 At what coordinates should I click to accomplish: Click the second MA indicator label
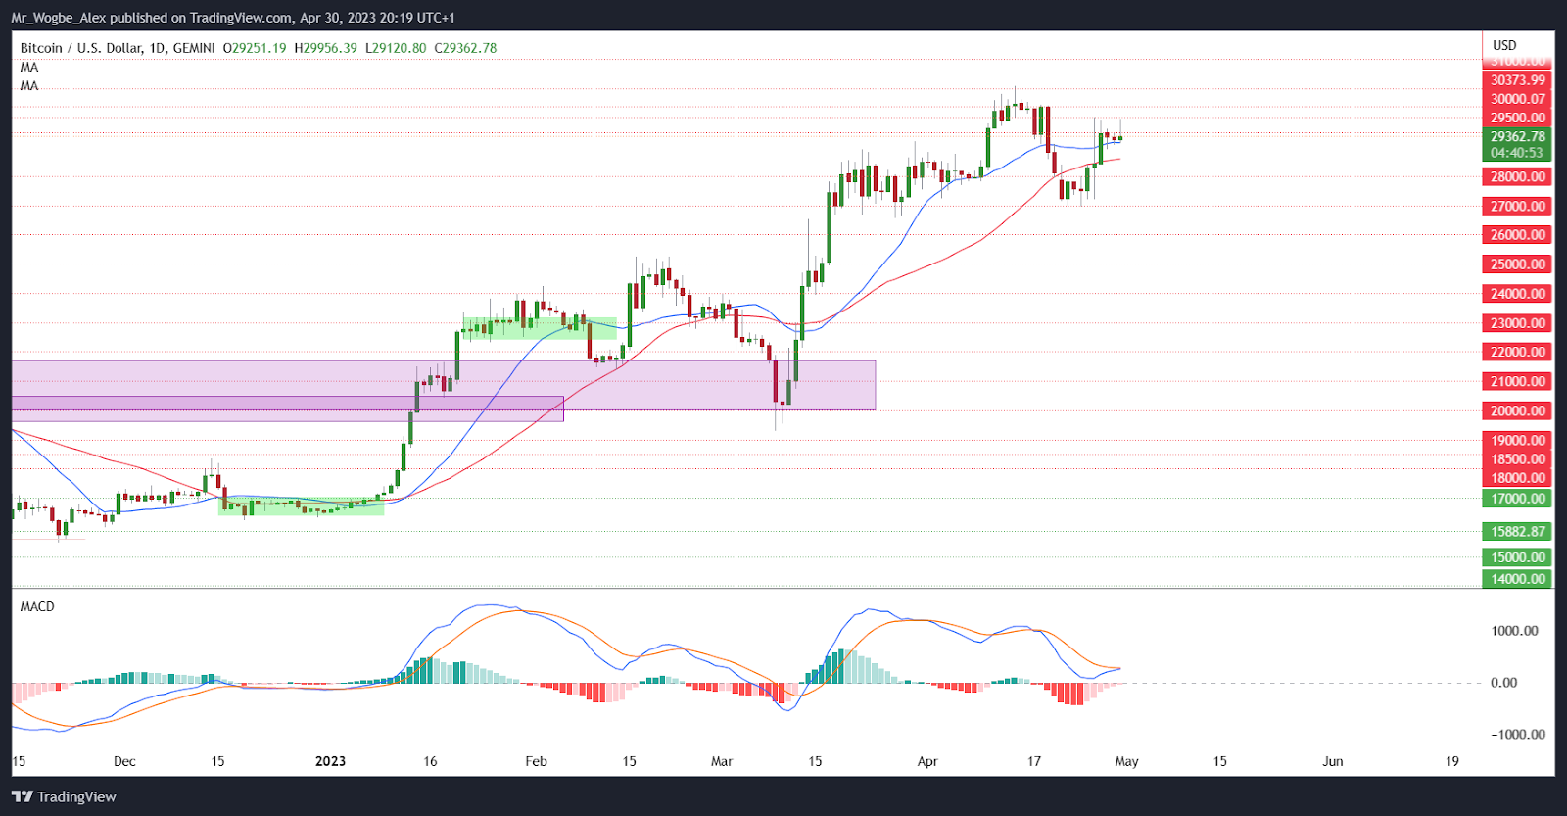29,86
